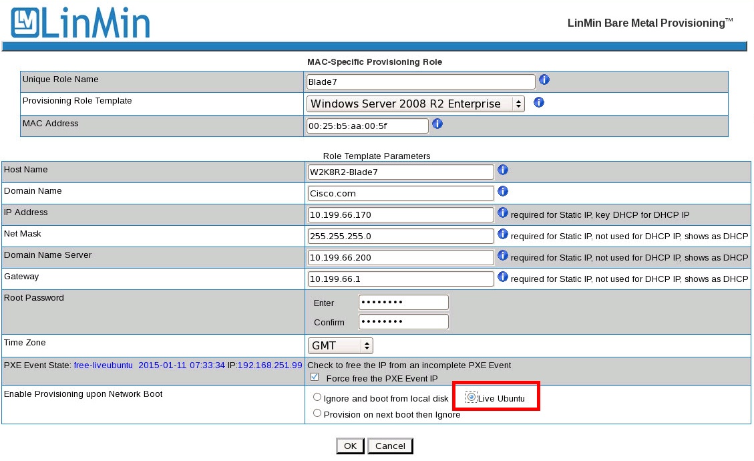This screenshot has height=461, width=754.
Task: Click the Gateway field 10.199.66.1
Action: [x=401, y=279]
